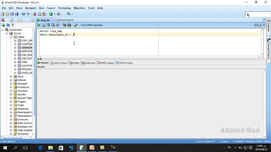Expand the Views node
Image resolution: width=271 pixels, height=152 pixels.
click(11, 76)
